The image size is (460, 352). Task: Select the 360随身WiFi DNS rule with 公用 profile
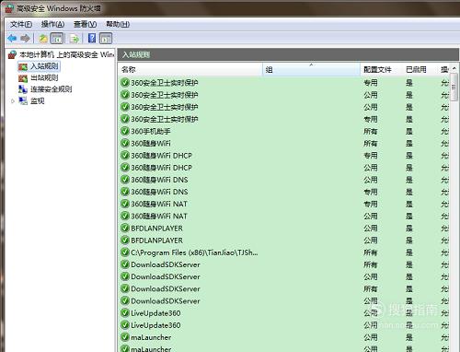coord(284,180)
